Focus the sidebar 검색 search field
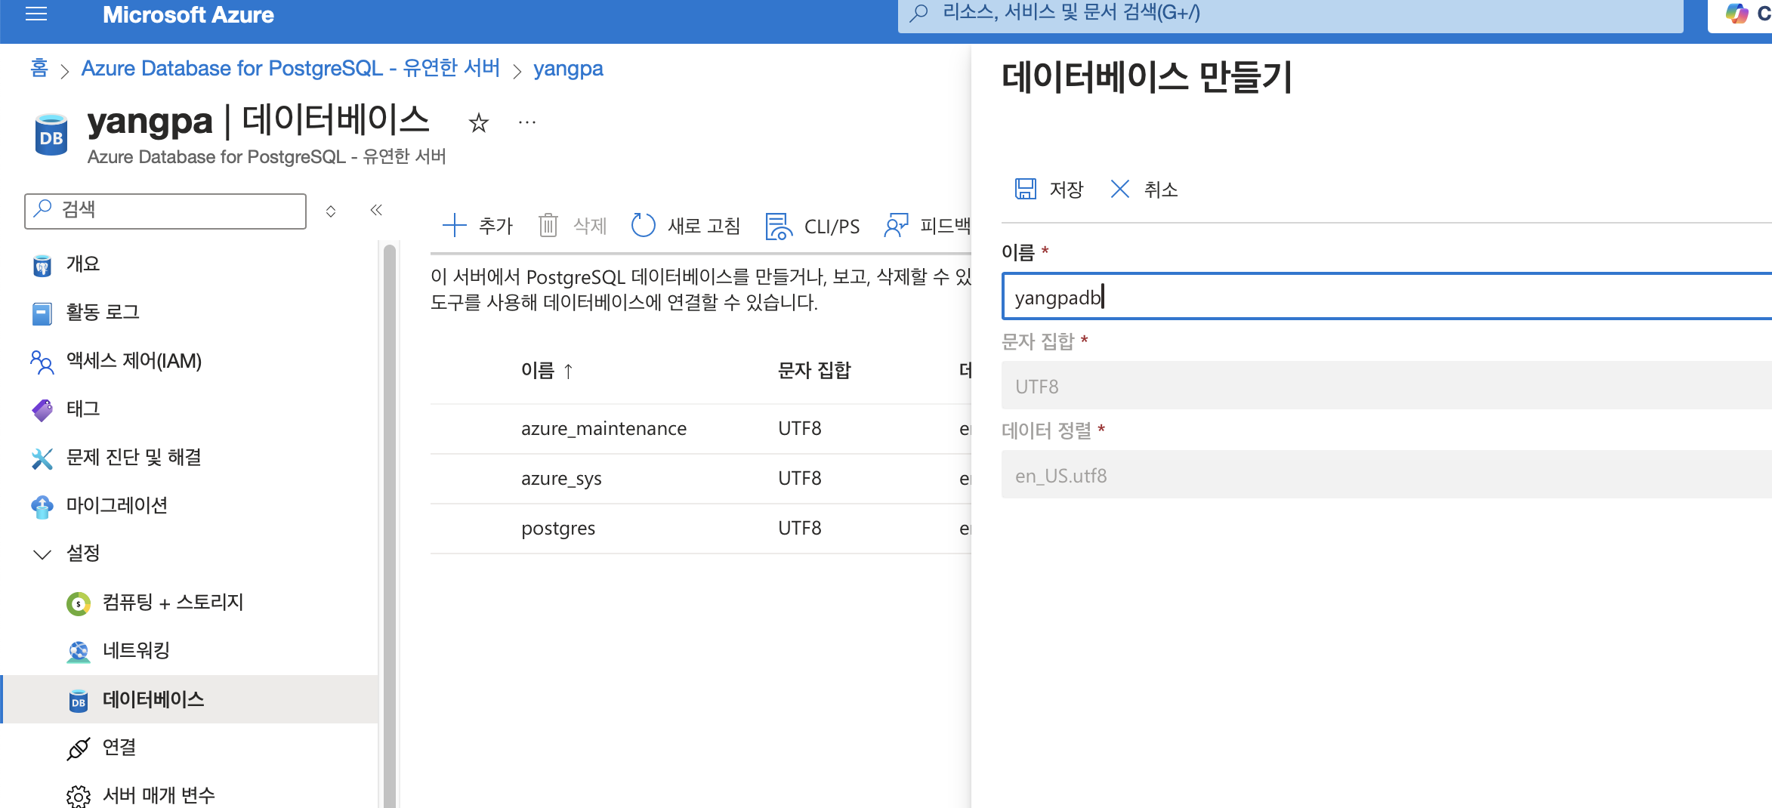 (x=165, y=210)
